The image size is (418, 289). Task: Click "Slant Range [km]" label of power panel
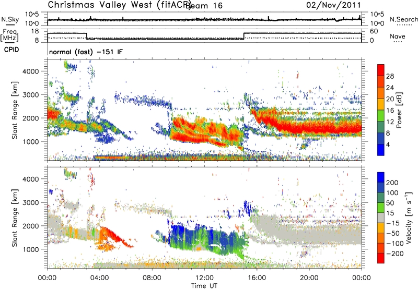click(x=15, y=110)
